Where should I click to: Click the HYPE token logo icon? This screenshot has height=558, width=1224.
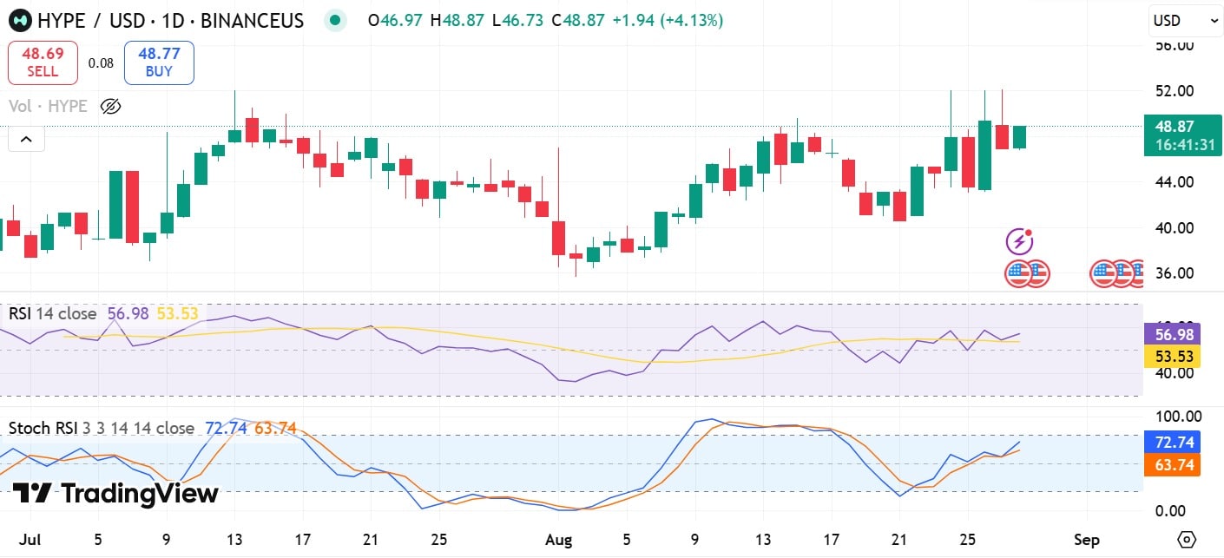tap(19, 20)
